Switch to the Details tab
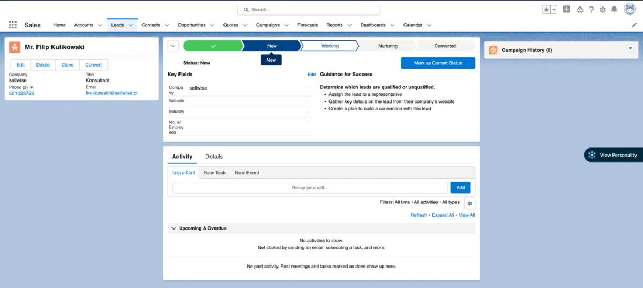Viewport: 643px width, 288px height. [x=214, y=157]
